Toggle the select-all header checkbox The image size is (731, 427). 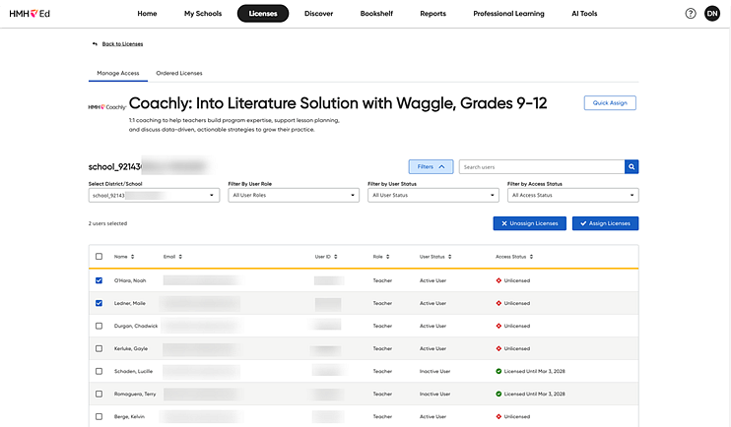[x=99, y=257]
